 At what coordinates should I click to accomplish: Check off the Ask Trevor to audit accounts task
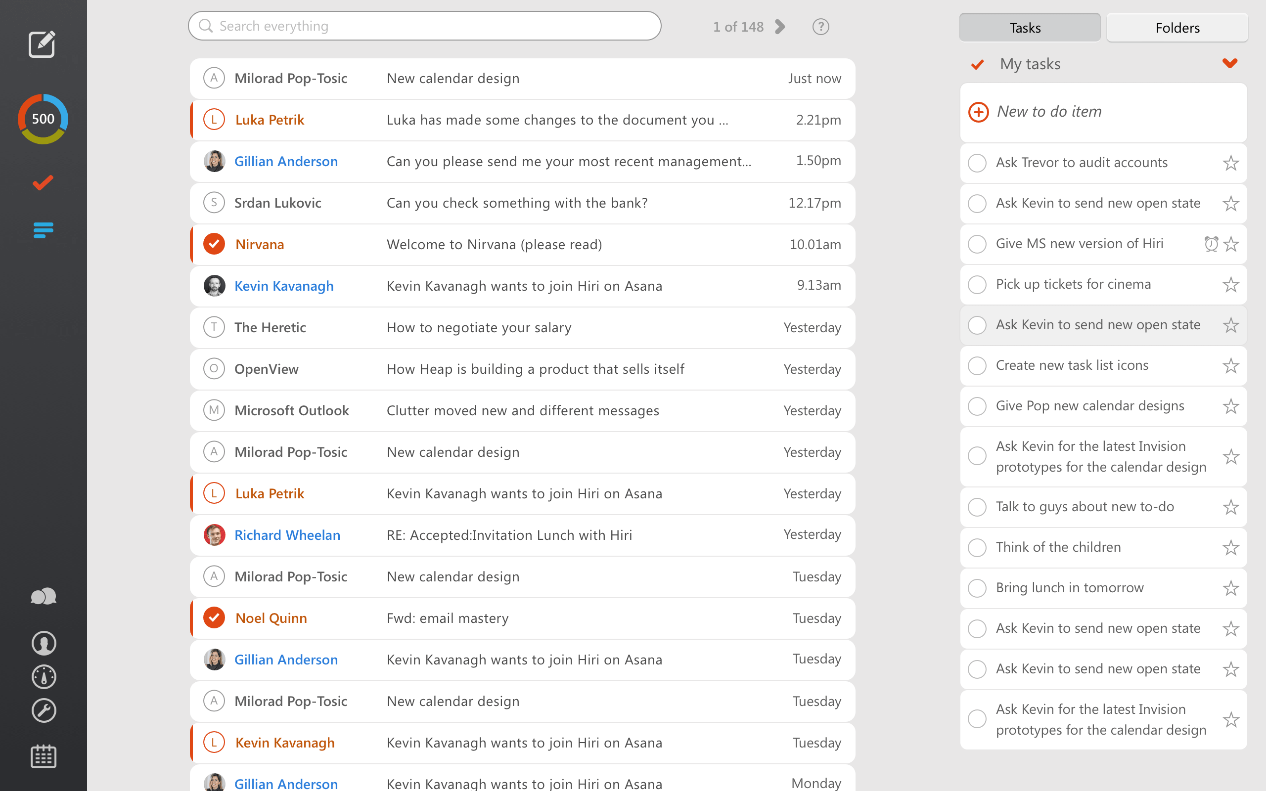pyautogui.click(x=978, y=162)
